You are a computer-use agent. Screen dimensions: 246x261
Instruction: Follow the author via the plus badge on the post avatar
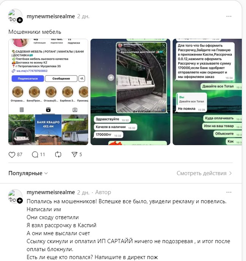click(x=20, y=20)
